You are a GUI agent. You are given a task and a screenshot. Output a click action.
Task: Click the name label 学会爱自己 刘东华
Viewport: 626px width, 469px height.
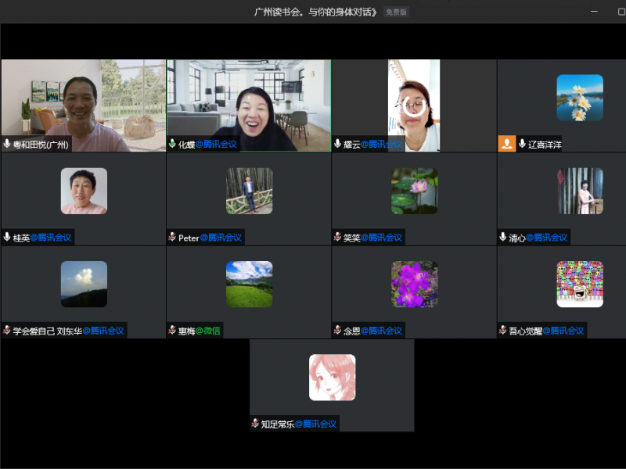[47, 331]
